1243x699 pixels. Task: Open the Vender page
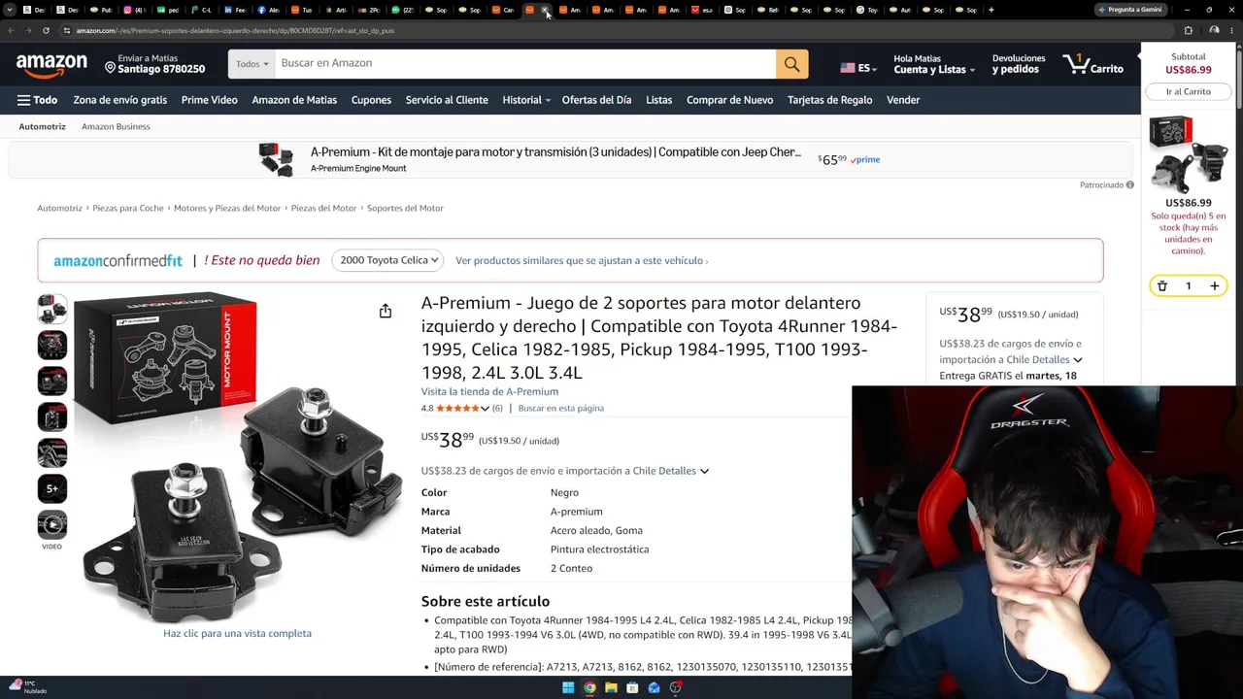[903, 100]
